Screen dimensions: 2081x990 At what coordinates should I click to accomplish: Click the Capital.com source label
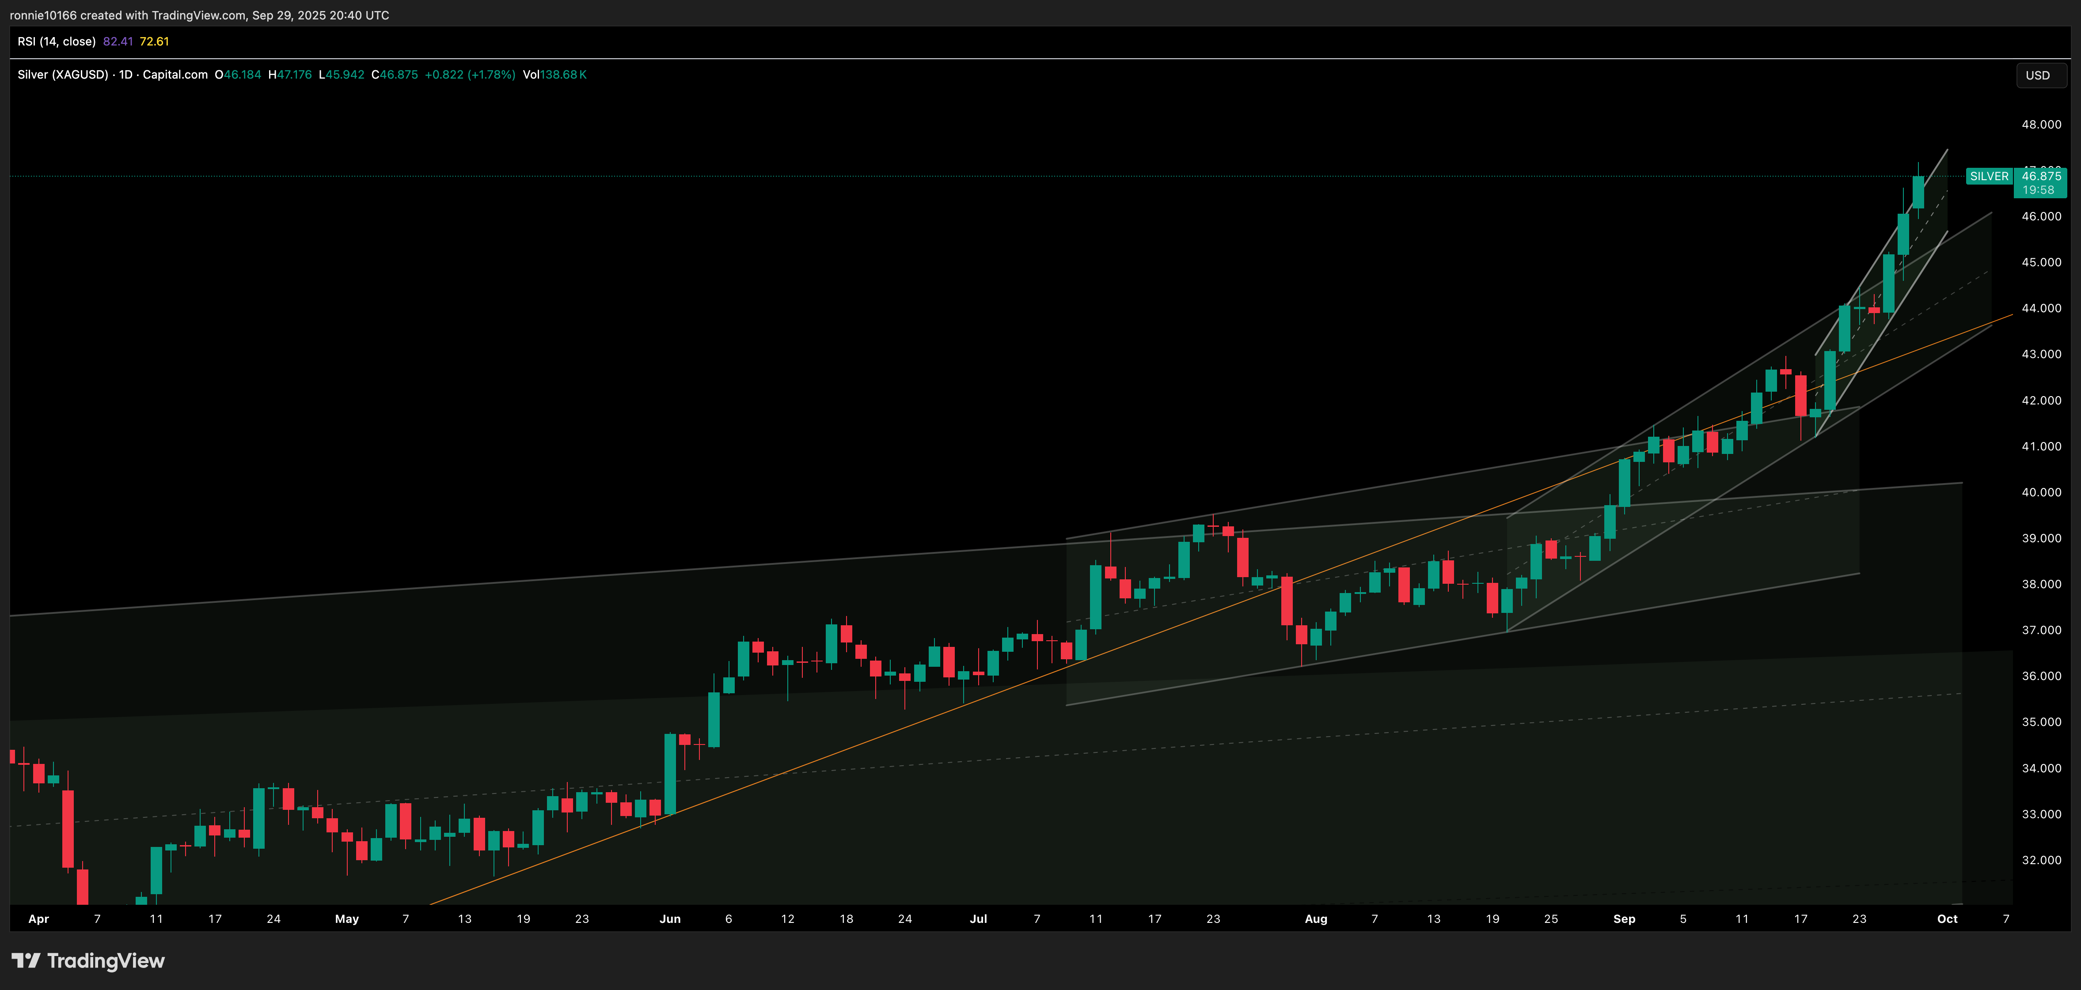pyautogui.click(x=175, y=74)
